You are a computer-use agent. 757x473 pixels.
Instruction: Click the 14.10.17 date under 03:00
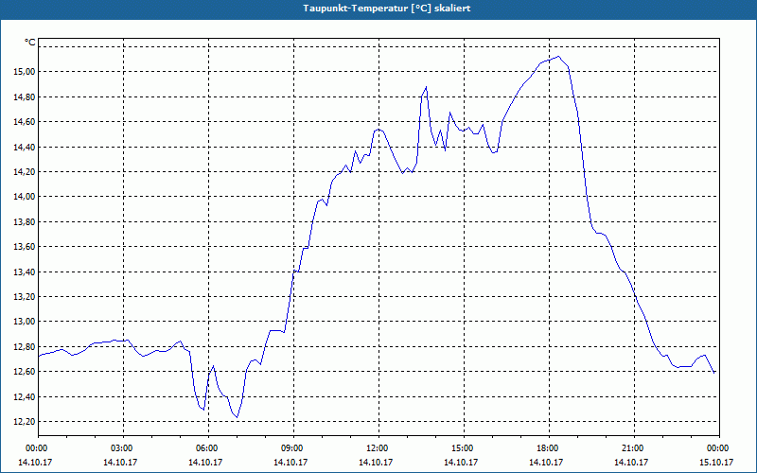click(120, 463)
